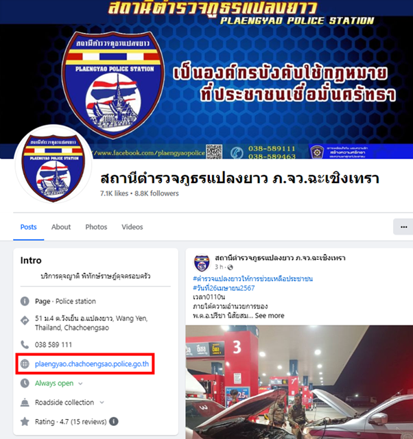Click See more on the post
Screen dimensions: 413x439
click(x=270, y=316)
